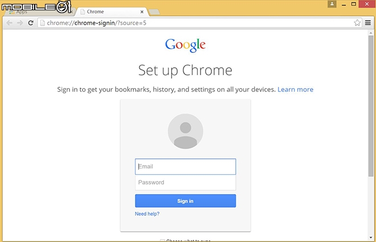Viewport: 376px width, 242px height.
Task: Open the Need help? link
Action: click(x=147, y=214)
